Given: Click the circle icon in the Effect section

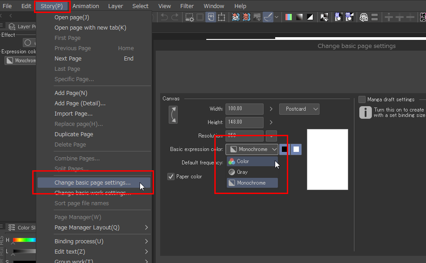Looking at the screenshot, I should tap(28, 43).
